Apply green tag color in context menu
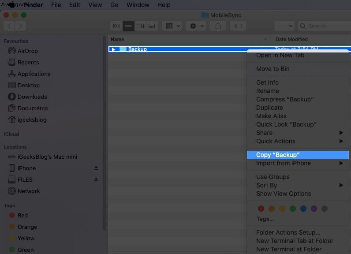The width and height of the screenshot is (351, 254). tap(293, 209)
